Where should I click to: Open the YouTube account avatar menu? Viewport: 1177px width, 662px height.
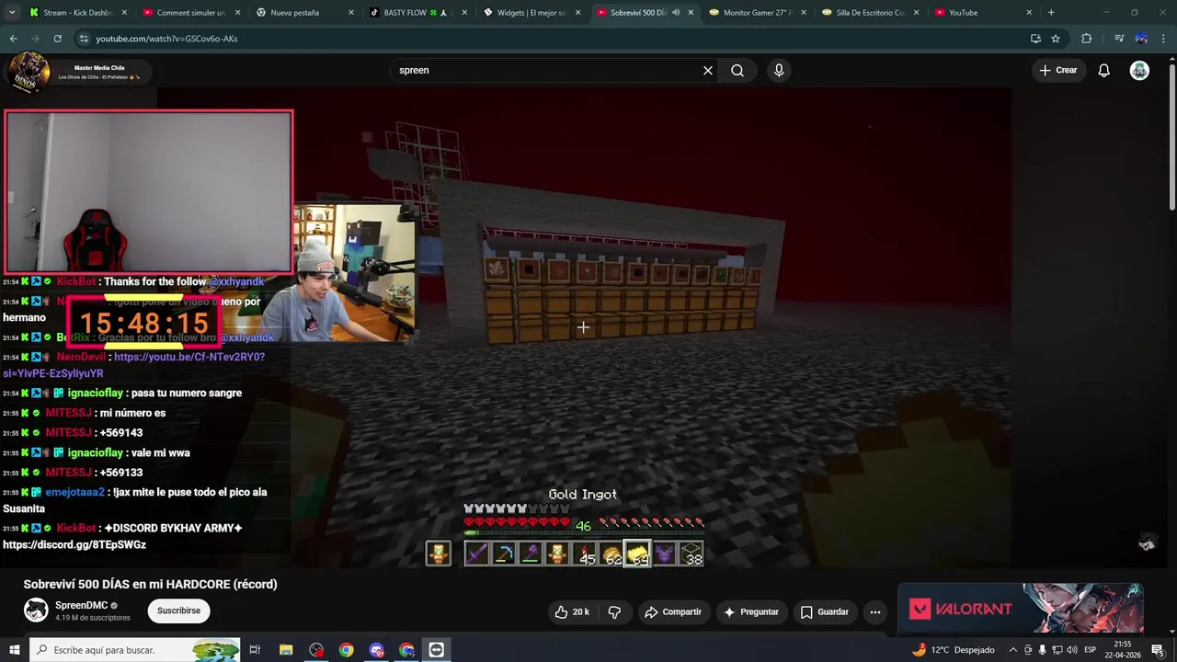pos(1139,70)
